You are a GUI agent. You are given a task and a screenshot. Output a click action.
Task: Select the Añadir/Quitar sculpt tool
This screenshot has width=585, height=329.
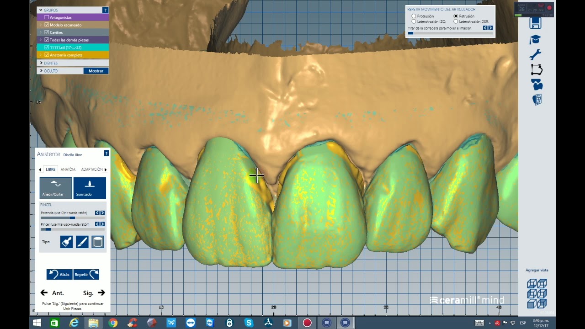pyautogui.click(x=56, y=188)
